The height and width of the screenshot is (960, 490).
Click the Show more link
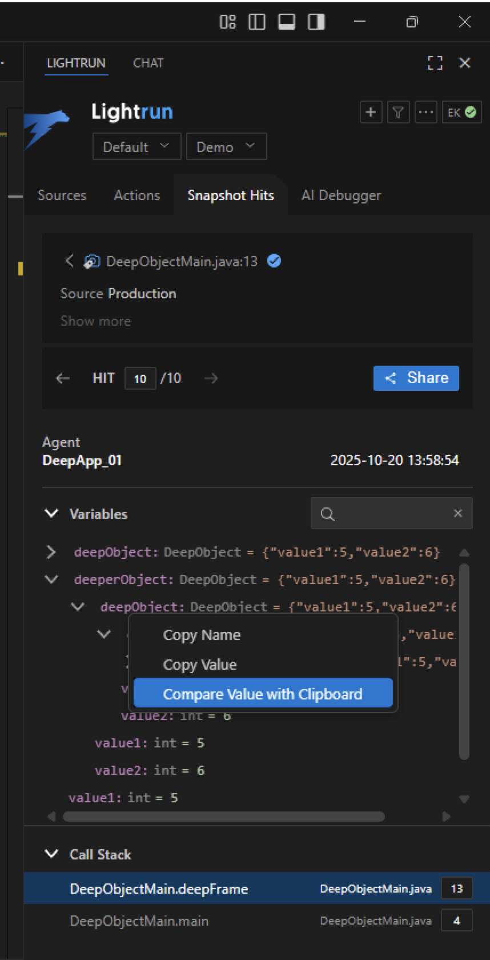(95, 321)
